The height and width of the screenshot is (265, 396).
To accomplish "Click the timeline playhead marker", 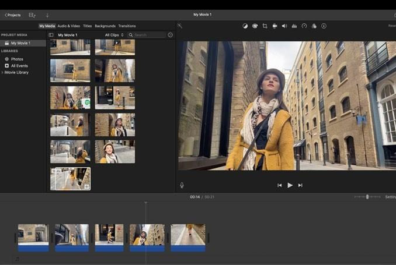I will coord(145,203).
